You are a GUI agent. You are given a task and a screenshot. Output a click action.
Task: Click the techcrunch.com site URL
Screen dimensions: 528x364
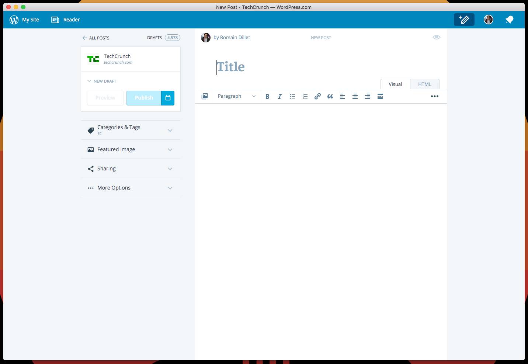(118, 62)
